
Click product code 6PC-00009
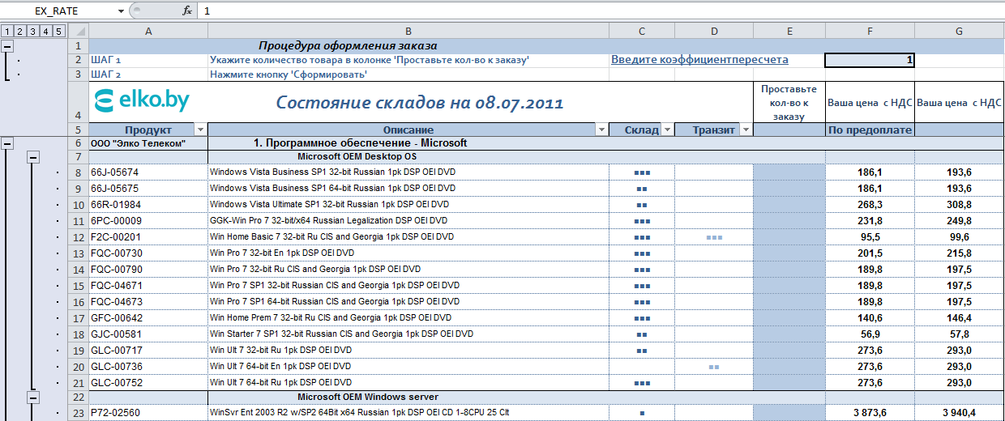click(x=115, y=221)
